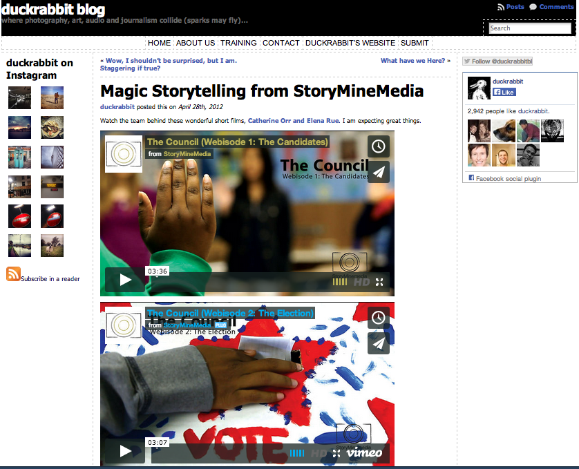Viewport: 579px width, 469px height.
Task: Open SUBMIT menu item
Action: coord(415,43)
